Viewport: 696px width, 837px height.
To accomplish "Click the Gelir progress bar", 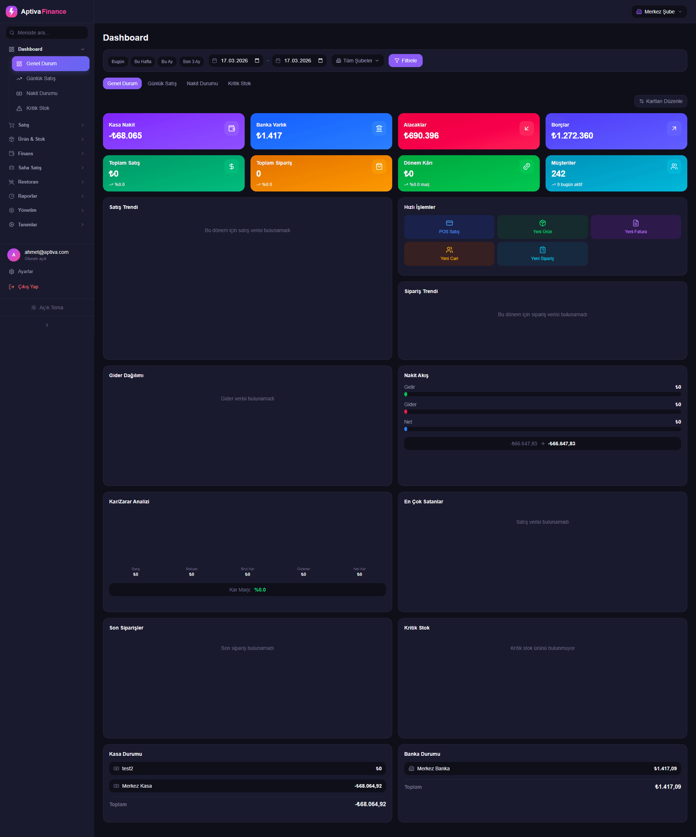I will coord(542,394).
